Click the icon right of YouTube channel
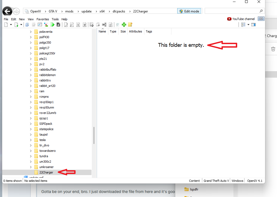Screen dimensions: 277x197 [x=261, y=19]
